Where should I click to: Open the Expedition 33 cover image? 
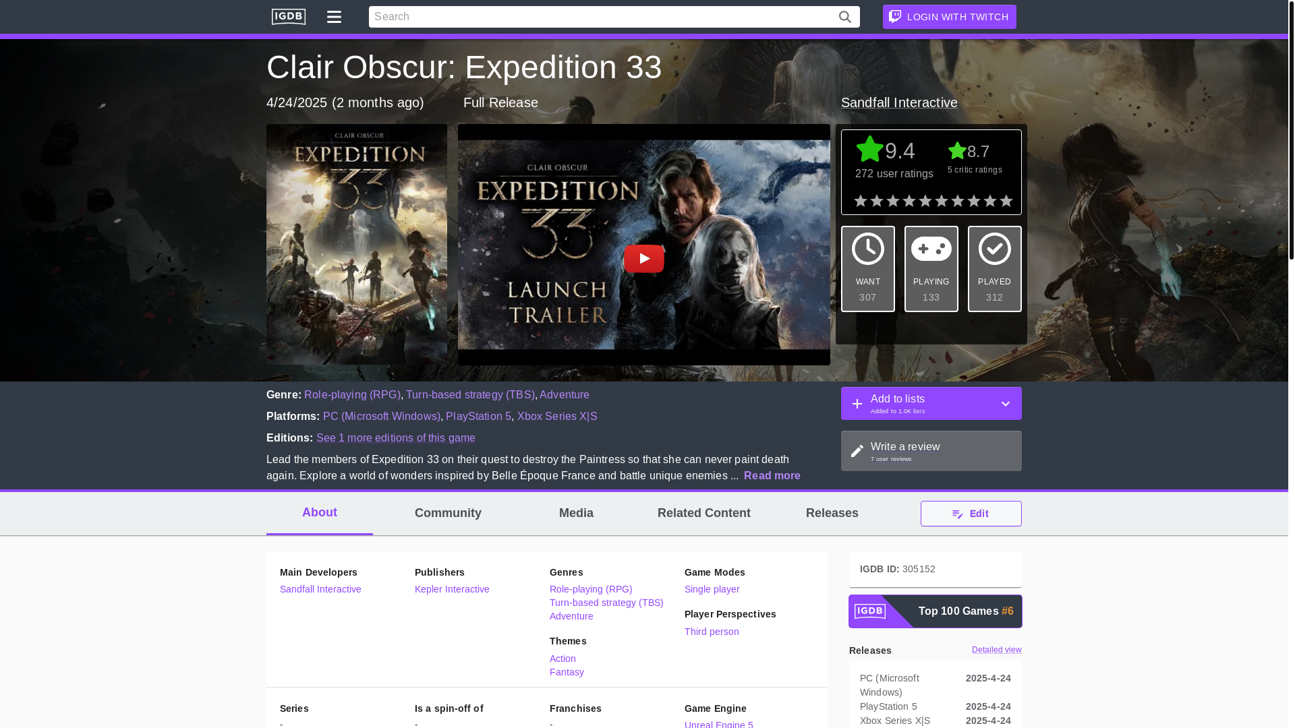point(356,244)
